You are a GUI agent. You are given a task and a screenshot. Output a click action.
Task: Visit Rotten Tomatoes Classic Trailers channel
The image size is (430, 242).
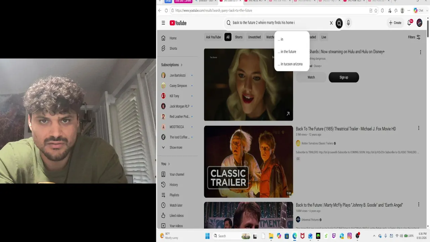317,143
